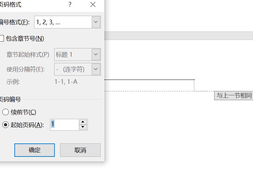The image size is (253, 184).
Task: Close the page number format dialog
Action: [x=93, y=5]
